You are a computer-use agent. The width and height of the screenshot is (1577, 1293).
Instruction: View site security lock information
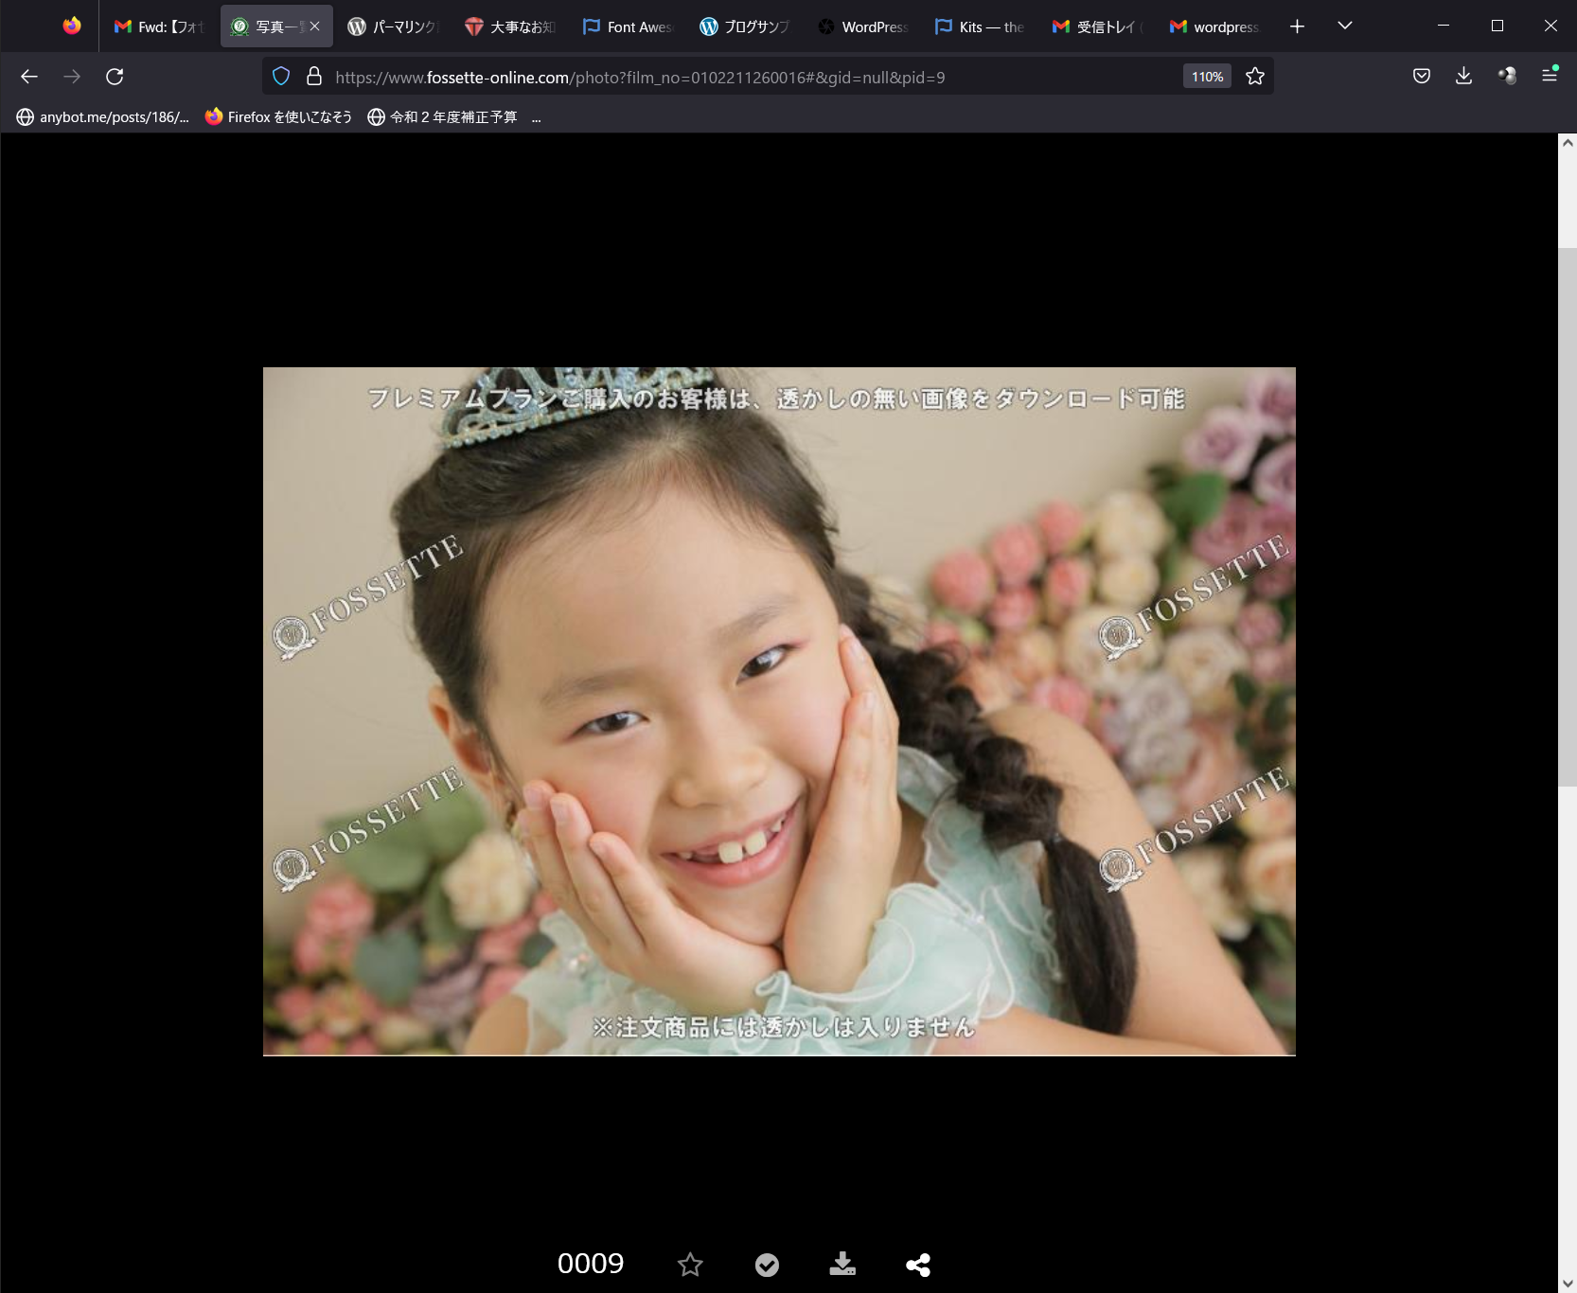(x=314, y=77)
